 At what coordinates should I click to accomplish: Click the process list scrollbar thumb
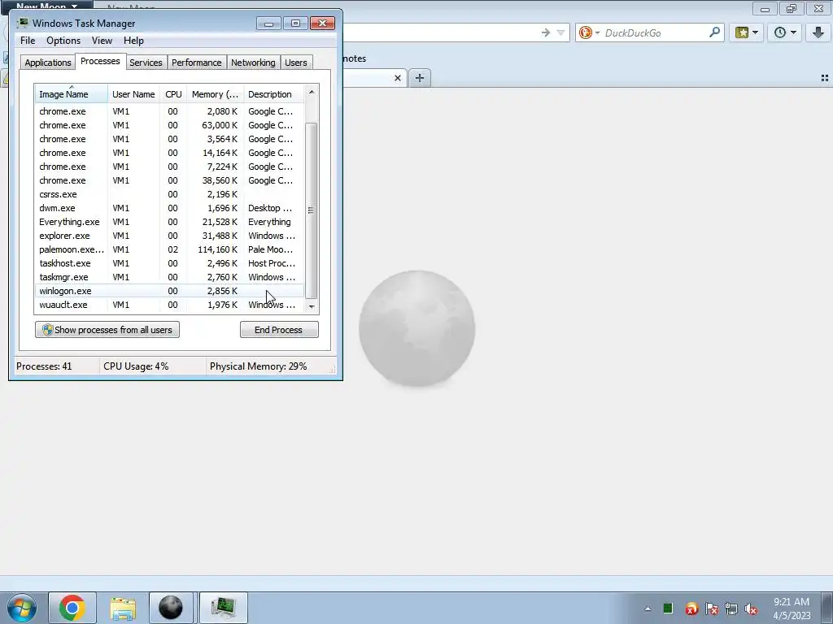tap(312, 210)
